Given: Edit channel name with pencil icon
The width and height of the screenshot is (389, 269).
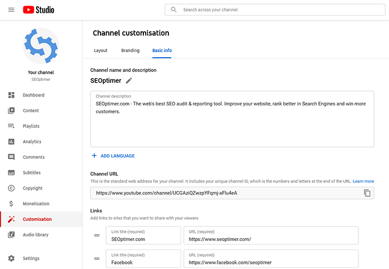Looking at the screenshot, I should [x=129, y=81].
